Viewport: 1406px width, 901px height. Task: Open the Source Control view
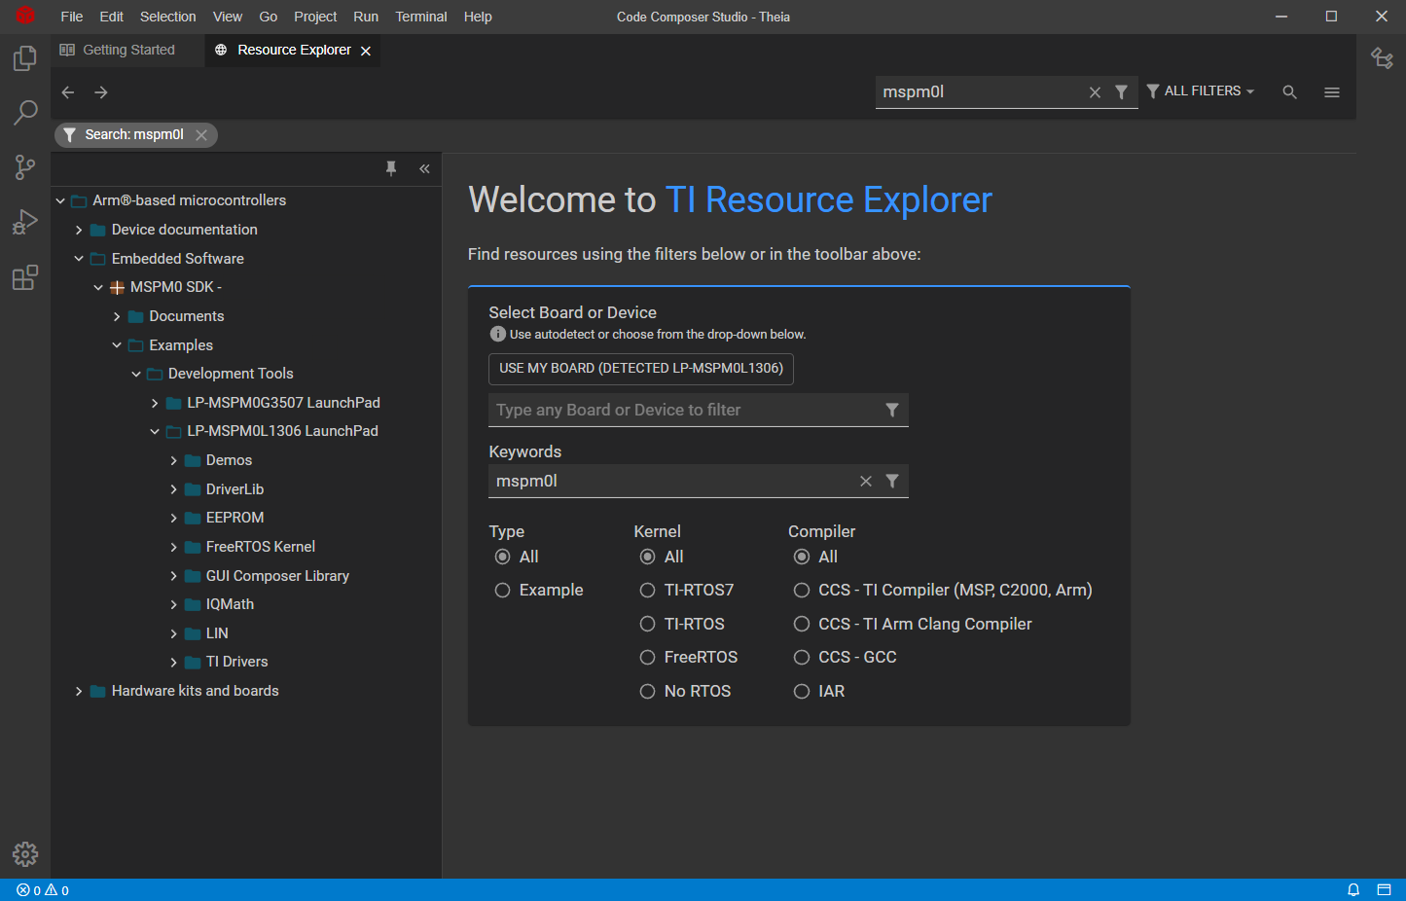(25, 167)
